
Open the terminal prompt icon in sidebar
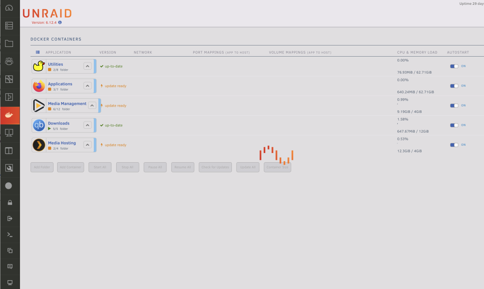pyautogui.click(x=10, y=235)
